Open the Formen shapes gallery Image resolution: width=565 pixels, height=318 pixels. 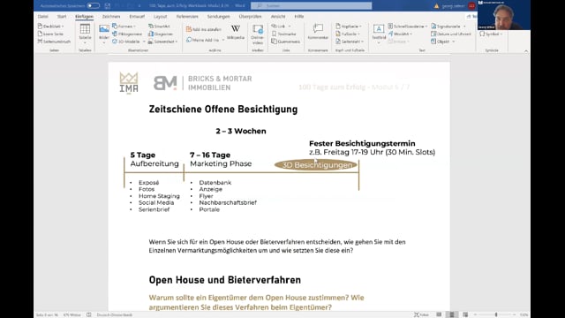pos(124,26)
